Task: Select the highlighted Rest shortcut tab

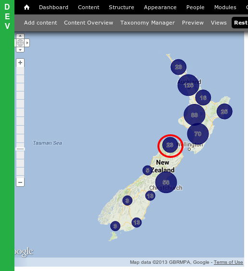Action: (x=240, y=23)
